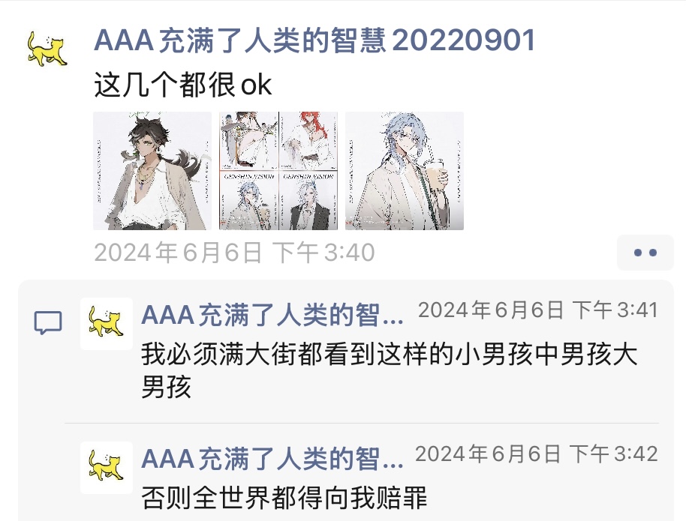Tap the divider between the two comments
Viewport: 686px width, 521px height.
point(362,423)
